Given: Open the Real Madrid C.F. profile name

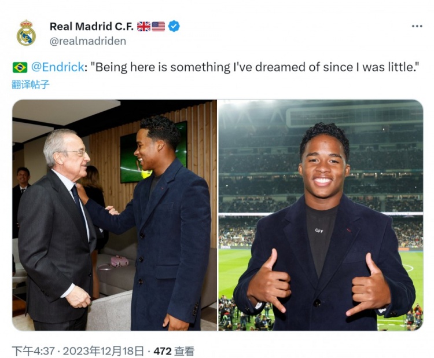Looking at the screenshot, I should [x=91, y=26].
